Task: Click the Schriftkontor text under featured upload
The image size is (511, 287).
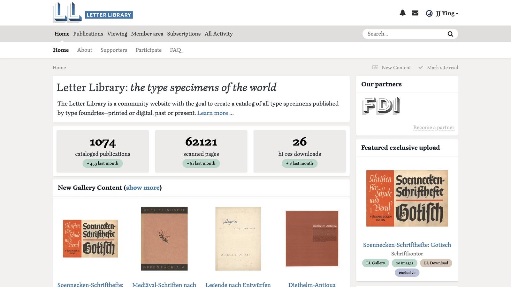Action: [407, 254]
